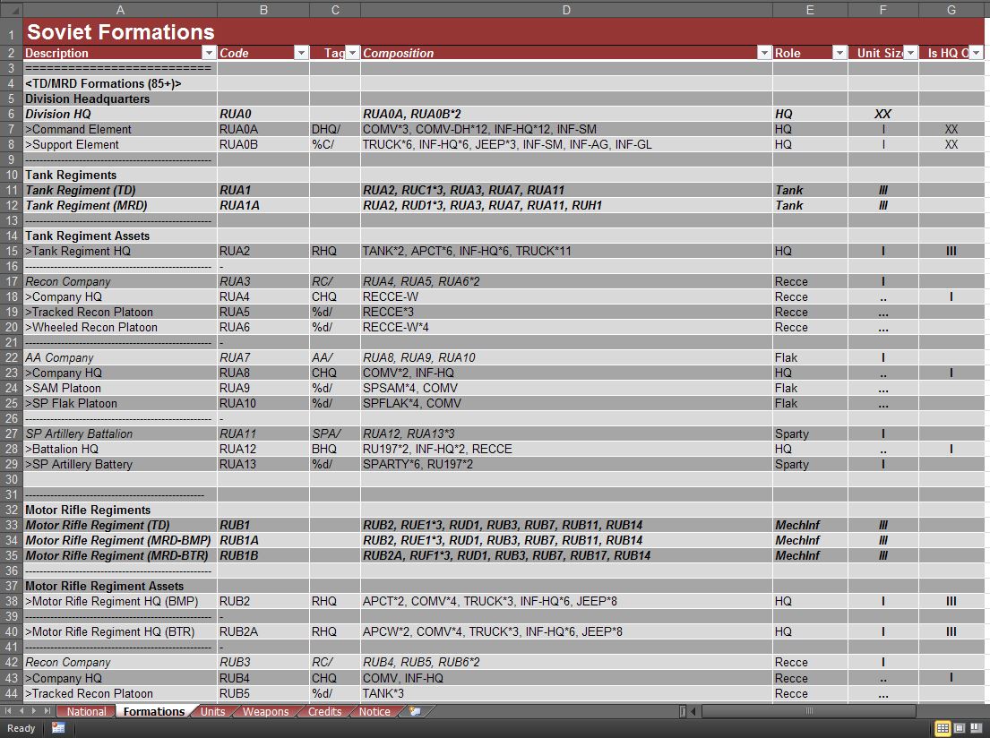The height and width of the screenshot is (738, 990).
Task: Open the National sheet tab
Action: pyautogui.click(x=87, y=711)
